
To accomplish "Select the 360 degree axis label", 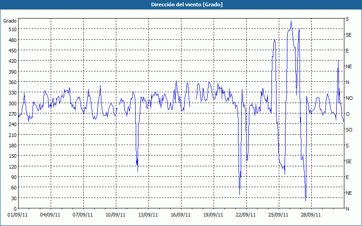I will 12,82.
